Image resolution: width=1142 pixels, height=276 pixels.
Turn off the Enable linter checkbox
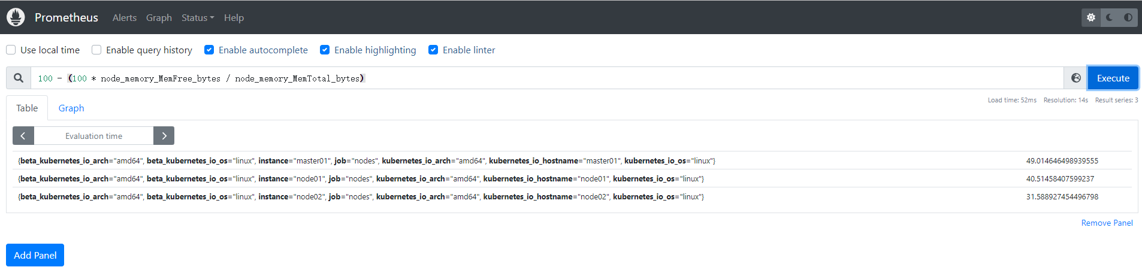pos(433,50)
